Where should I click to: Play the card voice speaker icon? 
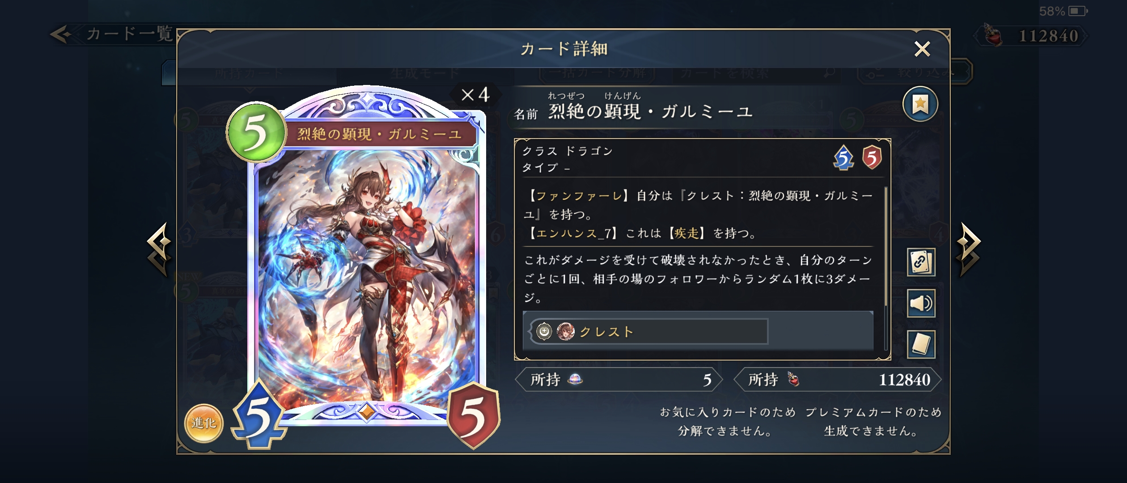(x=921, y=303)
